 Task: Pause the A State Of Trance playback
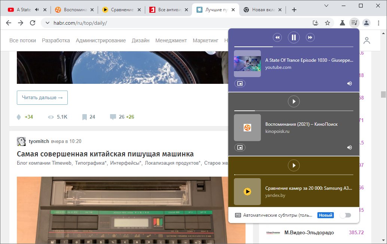pos(293,37)
